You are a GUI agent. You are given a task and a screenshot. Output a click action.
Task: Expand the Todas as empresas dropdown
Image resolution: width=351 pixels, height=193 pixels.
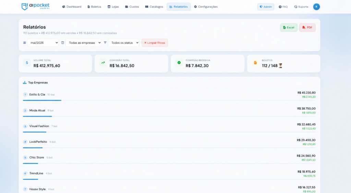coord(84,43)
